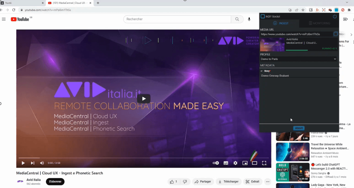Power off the IN2IT Social extension
354x188 pixels.
tap(335, 16)
